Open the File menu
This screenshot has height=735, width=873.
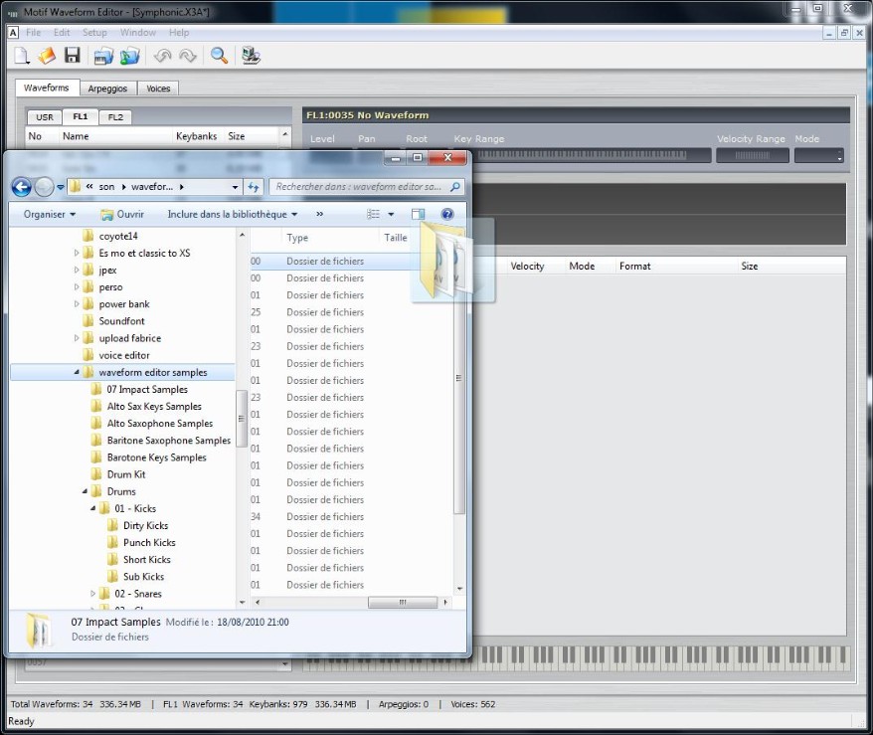pos(34,32)
